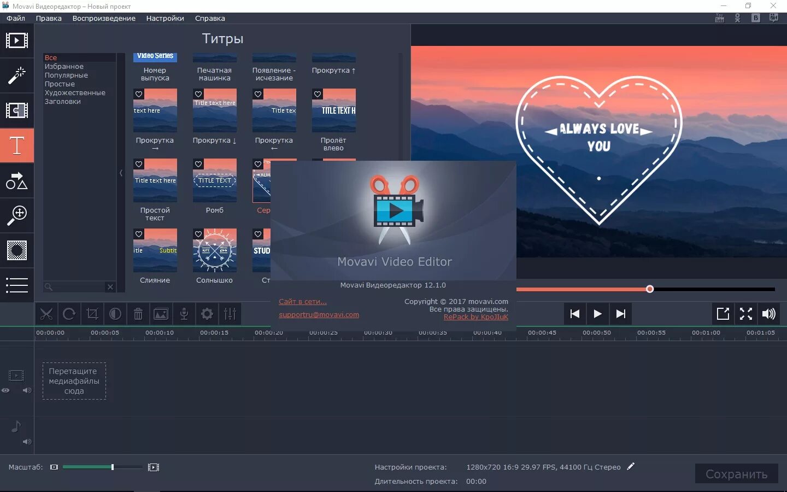Favorite the Прокрутка → title heart

[x=139, y=94]
